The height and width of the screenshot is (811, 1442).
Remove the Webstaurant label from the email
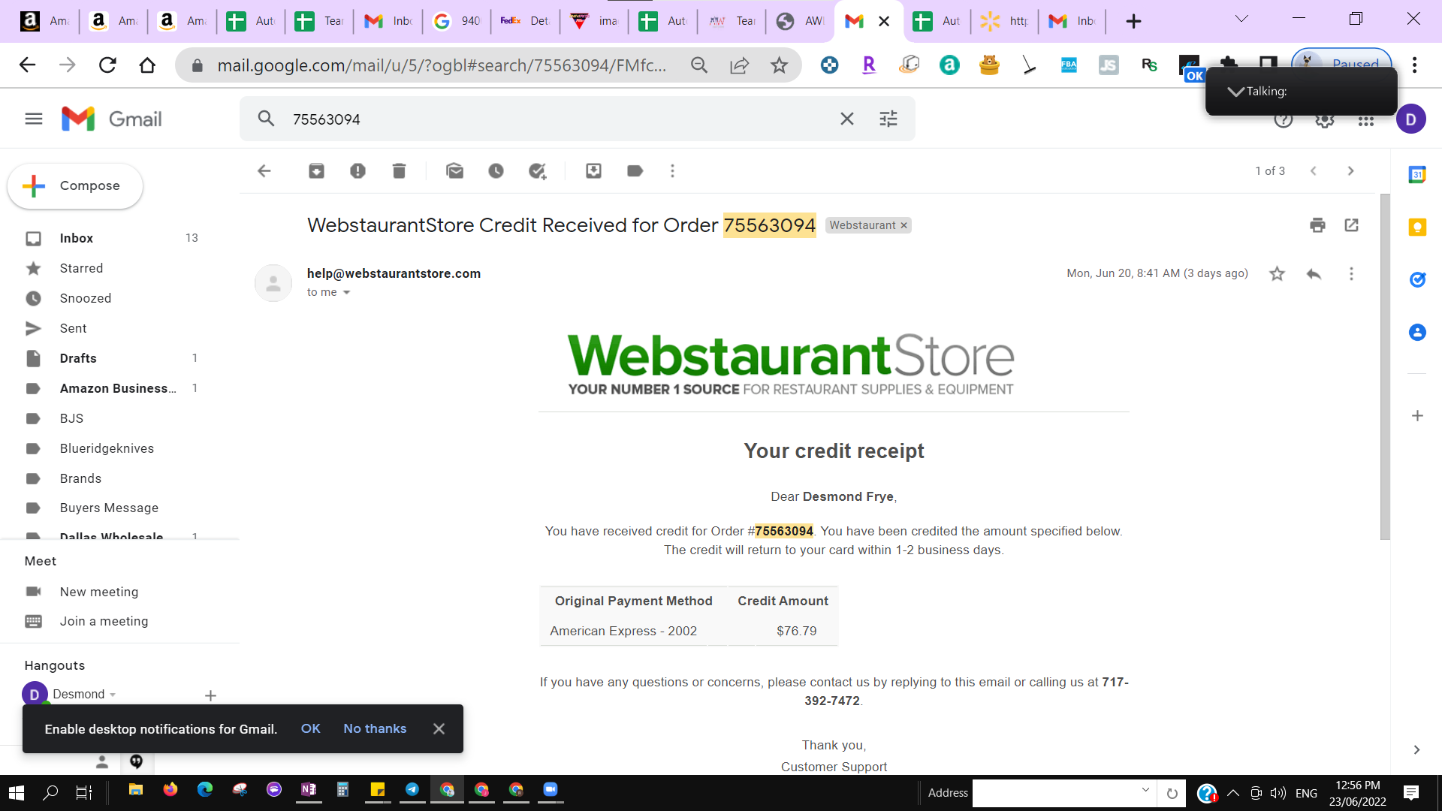[904, 225]
